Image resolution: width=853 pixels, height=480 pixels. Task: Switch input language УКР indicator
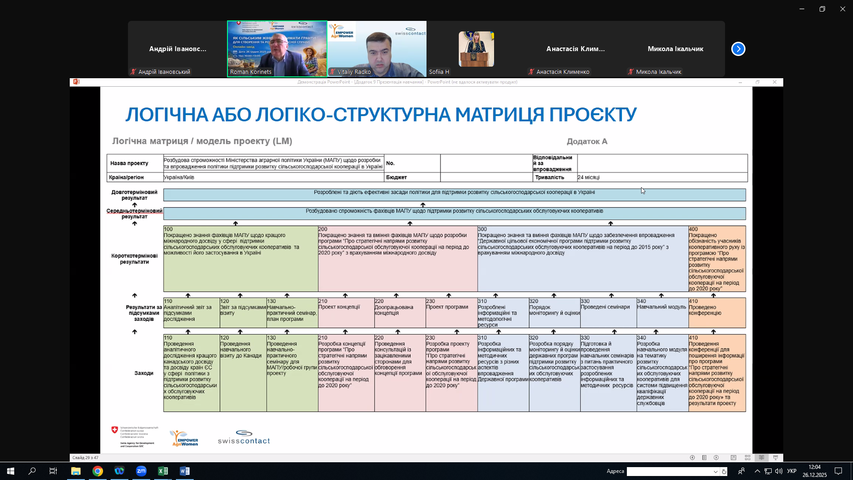pyautogui.click(x=792, y=471)
